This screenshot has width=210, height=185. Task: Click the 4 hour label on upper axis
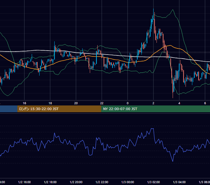(179, 103)
